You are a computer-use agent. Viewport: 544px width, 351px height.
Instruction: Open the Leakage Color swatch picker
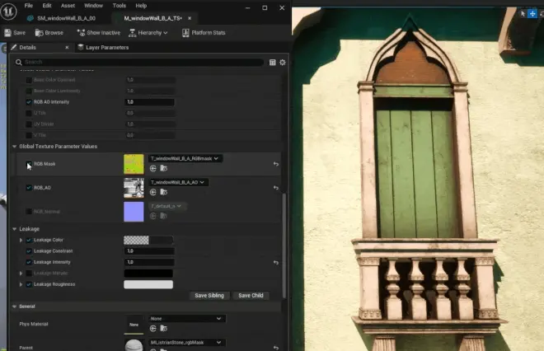(148, 240)
